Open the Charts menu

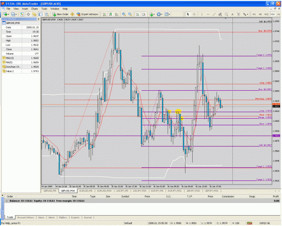pos(35,9)
